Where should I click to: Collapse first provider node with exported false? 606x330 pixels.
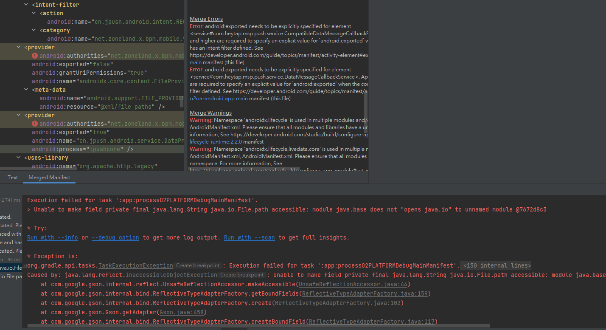click(x=19, y=47)
